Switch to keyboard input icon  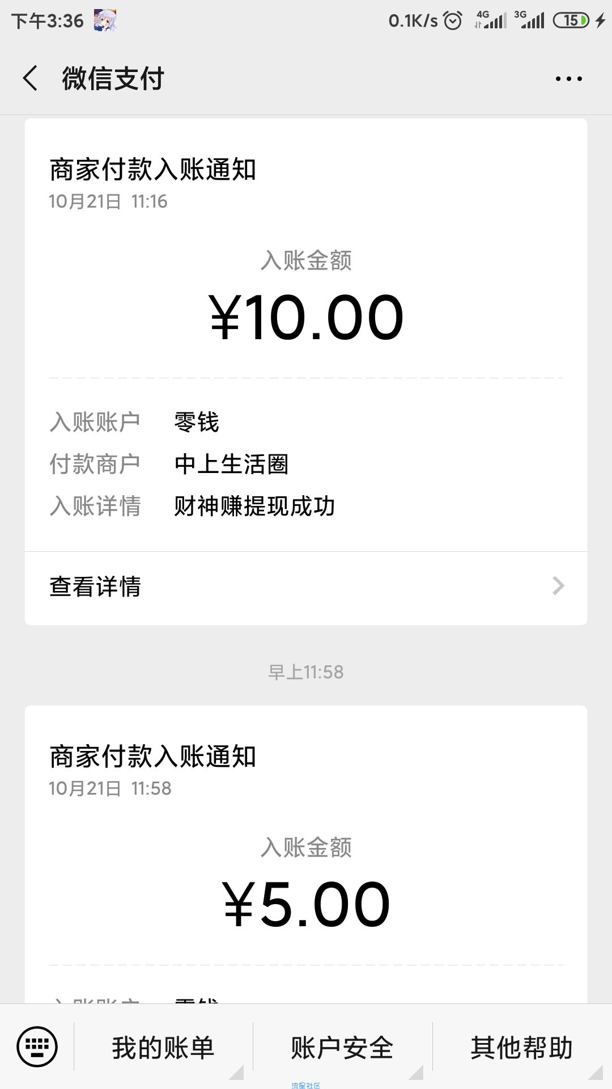click(37, 1046)
